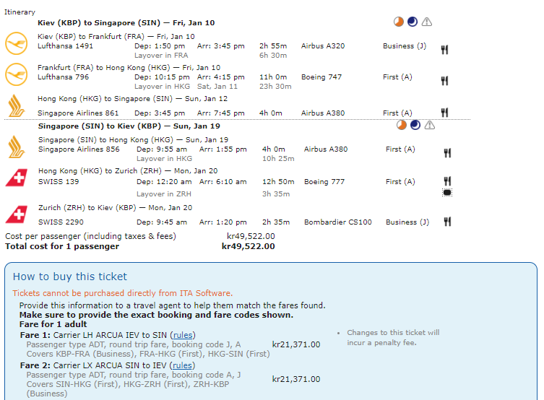
Task: Click meal icon for Lufthansa 1491
Action: pos(445,49)
